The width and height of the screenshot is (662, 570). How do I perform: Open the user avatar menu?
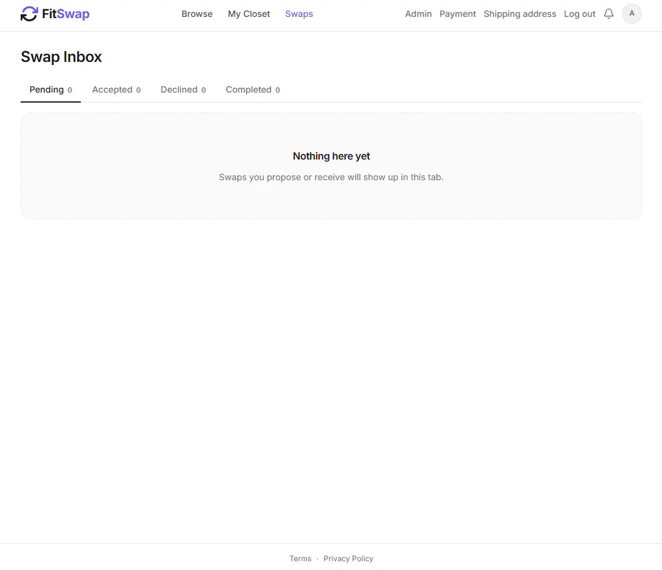pyautogui.click(x=631, y=14)
